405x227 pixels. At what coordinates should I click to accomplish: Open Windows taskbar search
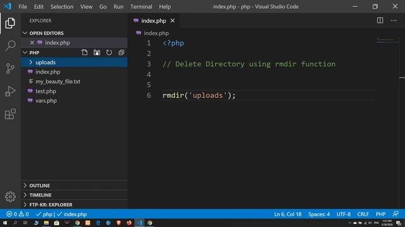15,223
